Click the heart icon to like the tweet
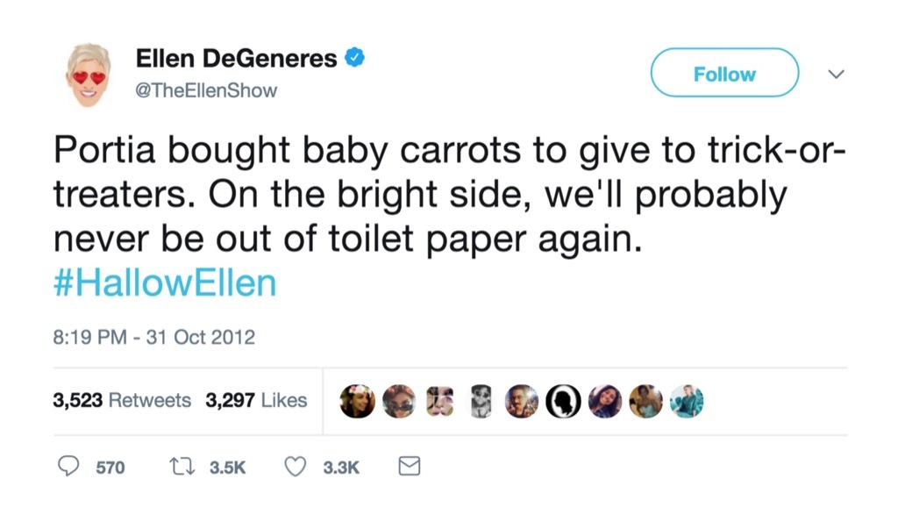 (294, 466)
